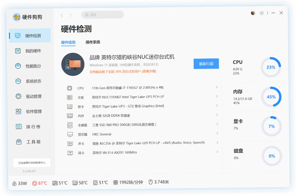This screenshot has width=296, height=196.
Task: Click the 性能跑分 gauge icon
Action: coord(18,66)
